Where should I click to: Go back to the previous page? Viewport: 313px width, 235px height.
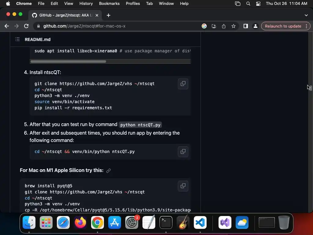click(x=7, y=26)
